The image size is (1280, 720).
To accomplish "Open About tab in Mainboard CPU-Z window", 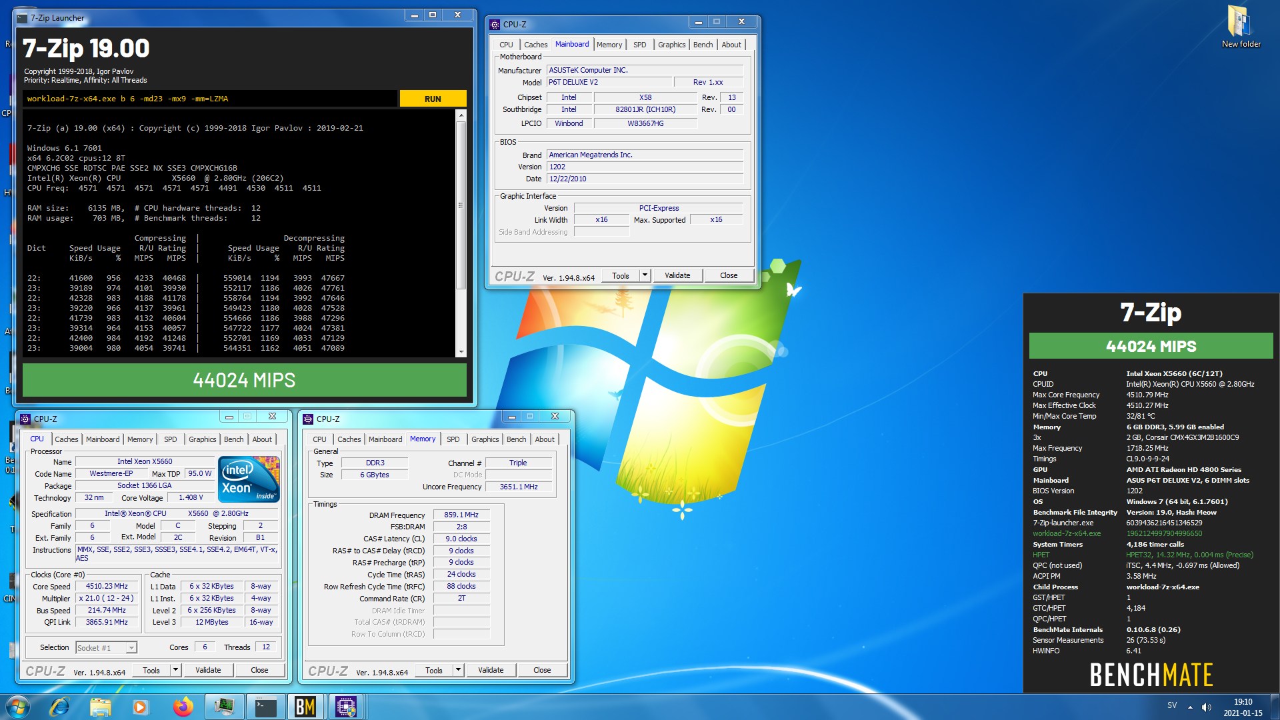I will 731,45.
